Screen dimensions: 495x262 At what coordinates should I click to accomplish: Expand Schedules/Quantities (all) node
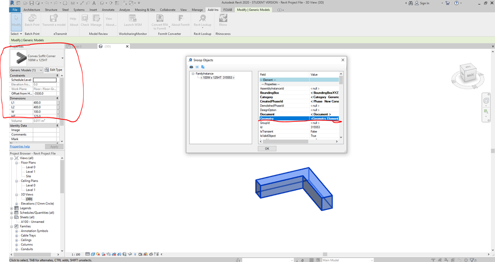point(12,213)
